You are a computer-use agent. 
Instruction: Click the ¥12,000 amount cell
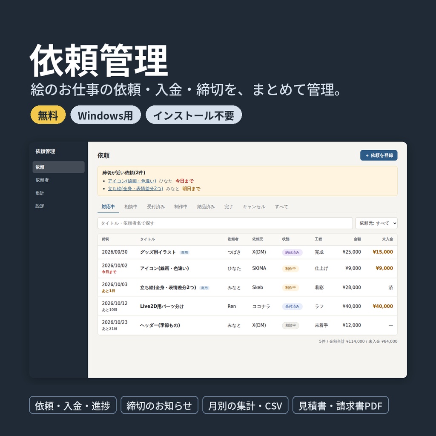(x=352, y=325)
